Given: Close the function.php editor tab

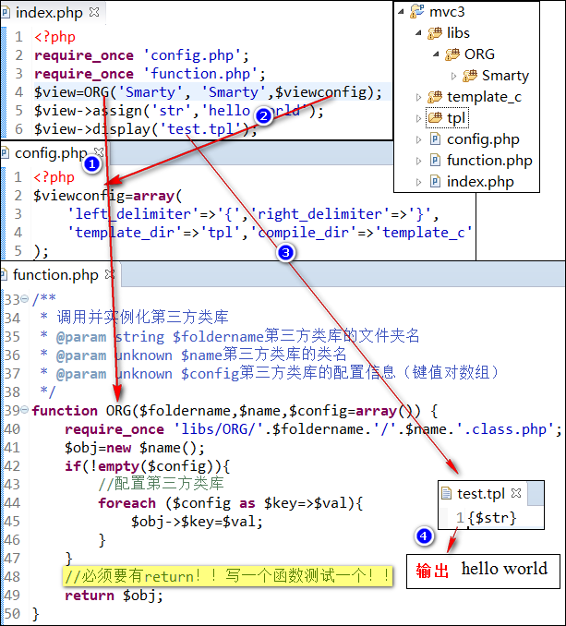Looking at the screenshot, I should (110, 274).
